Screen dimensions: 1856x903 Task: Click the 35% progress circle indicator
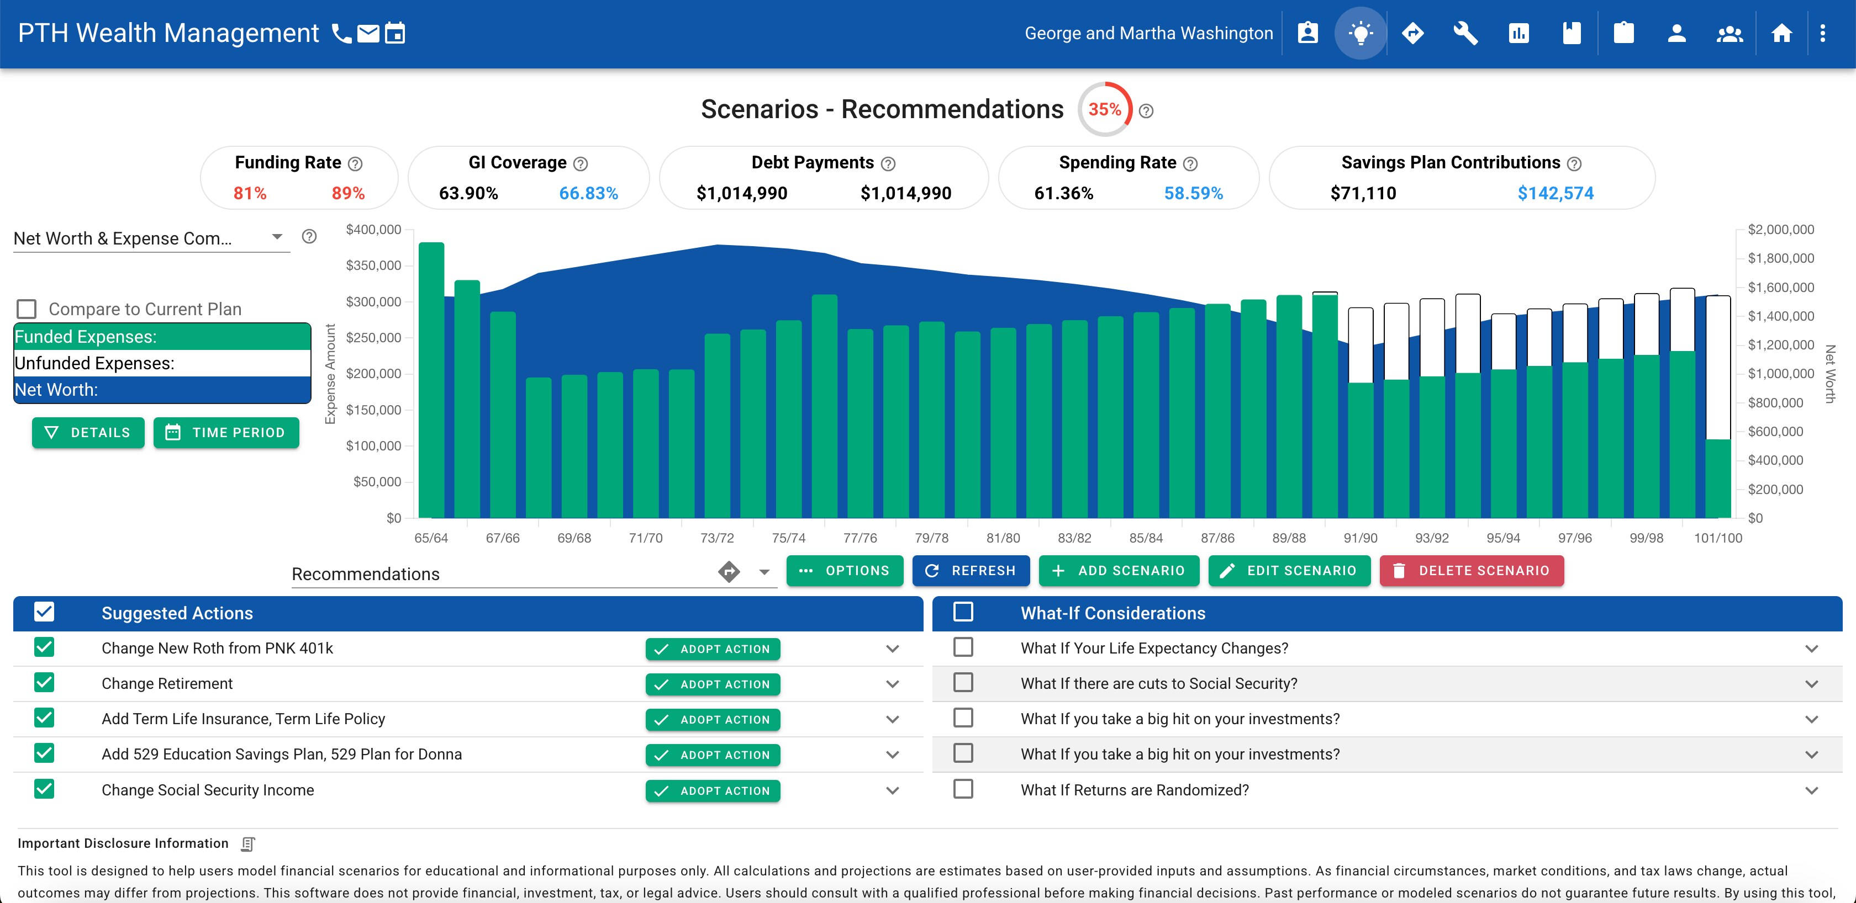tap(1105, 109)
